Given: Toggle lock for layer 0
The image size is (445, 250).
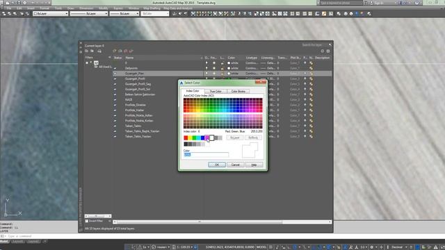Looking at the screenshot, I should [222, 63].
